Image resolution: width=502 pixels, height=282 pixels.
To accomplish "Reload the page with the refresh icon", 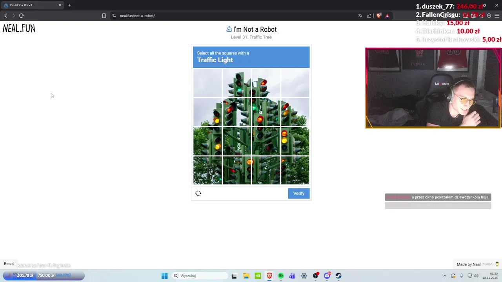I will coord(21,16).
